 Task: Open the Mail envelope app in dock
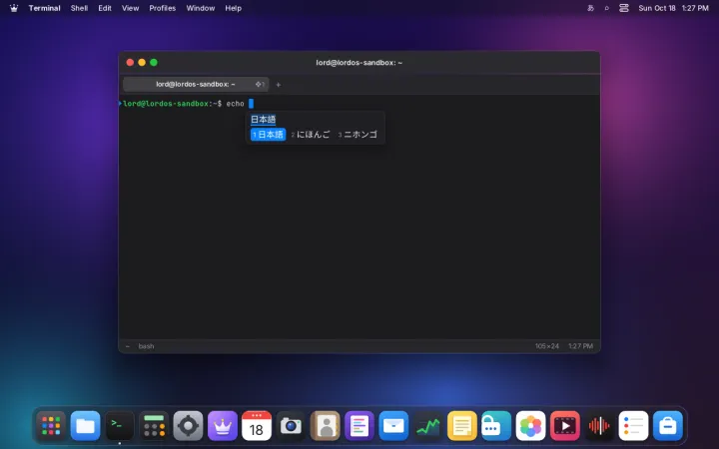click(393, 426)
